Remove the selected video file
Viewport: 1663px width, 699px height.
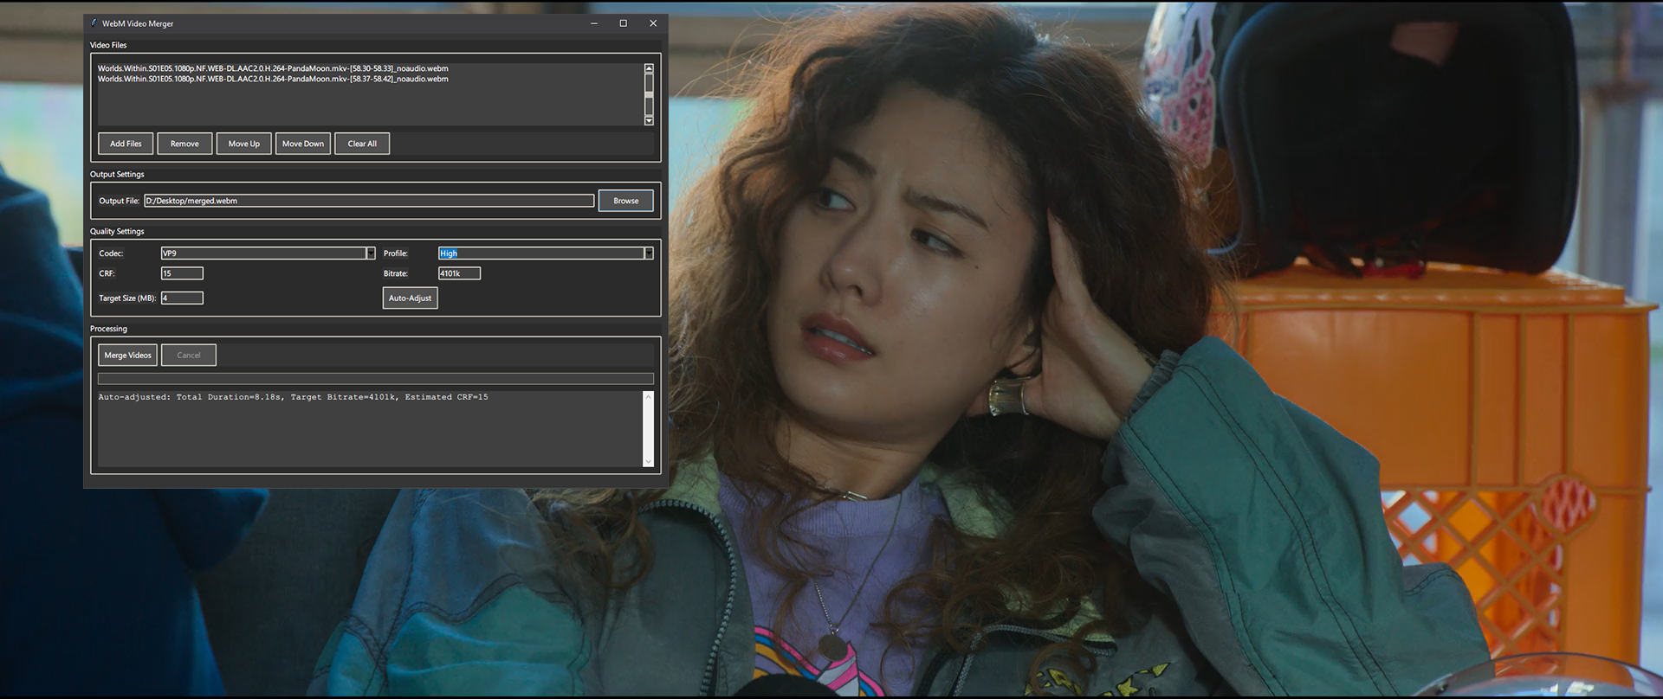click(x=184, y=144)
